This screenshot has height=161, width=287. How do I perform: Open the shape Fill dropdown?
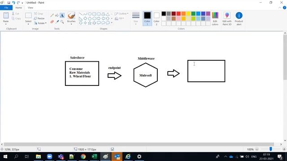pos(119,18)
